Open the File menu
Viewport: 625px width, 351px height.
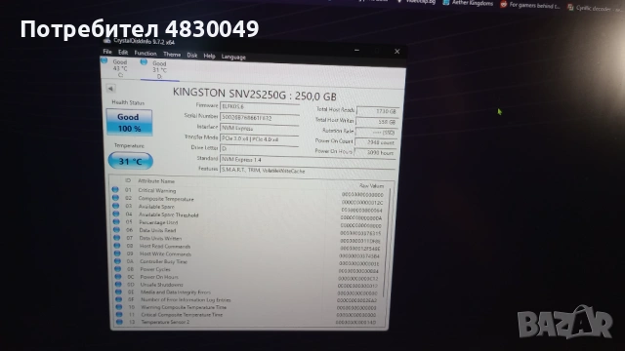pyautogui.click(x=107, y=52)
